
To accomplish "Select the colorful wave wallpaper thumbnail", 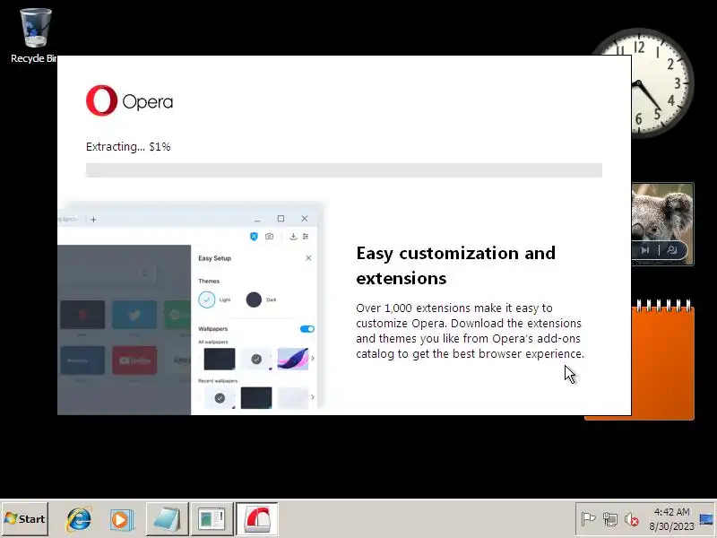I will click(x=293, y=359).
